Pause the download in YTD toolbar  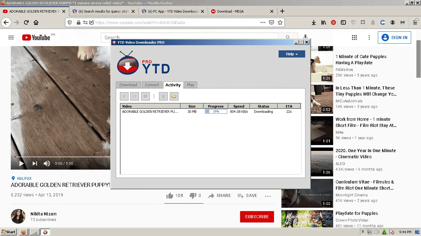[x=135, y=96]
